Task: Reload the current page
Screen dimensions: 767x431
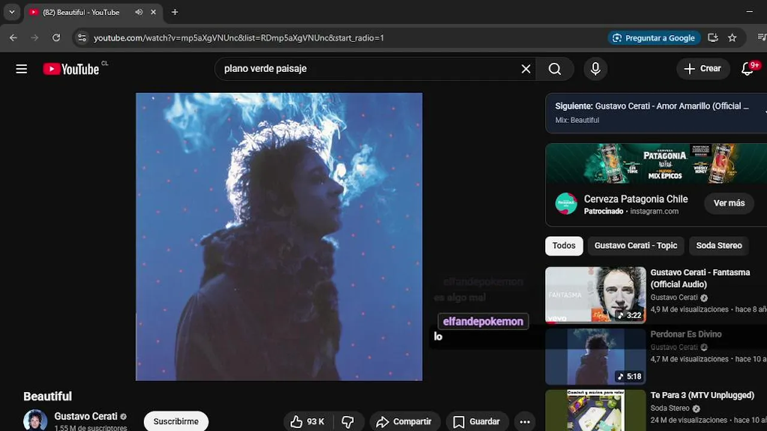Action: tap(56, 38)
